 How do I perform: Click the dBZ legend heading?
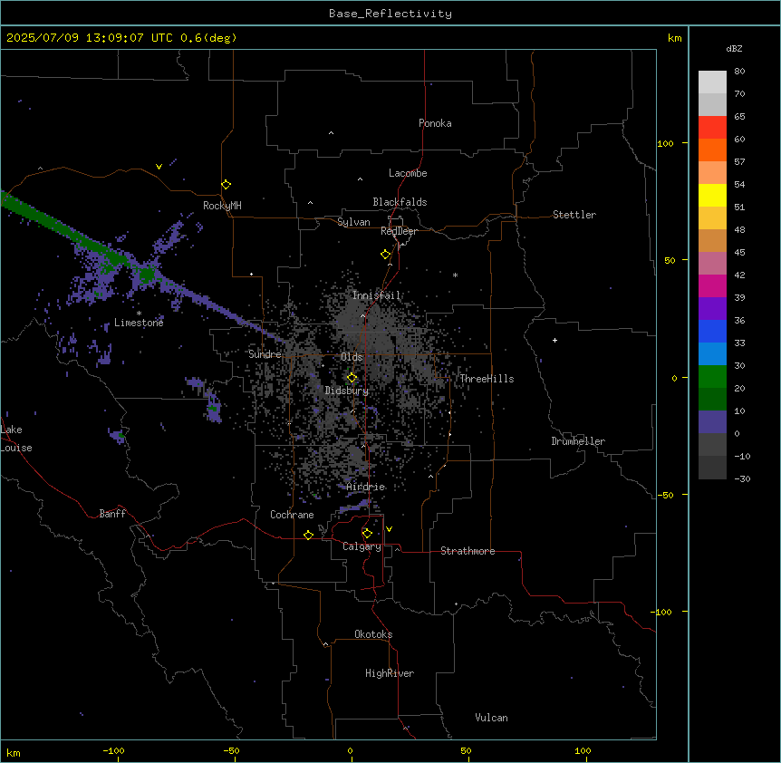tap(734, 48)
